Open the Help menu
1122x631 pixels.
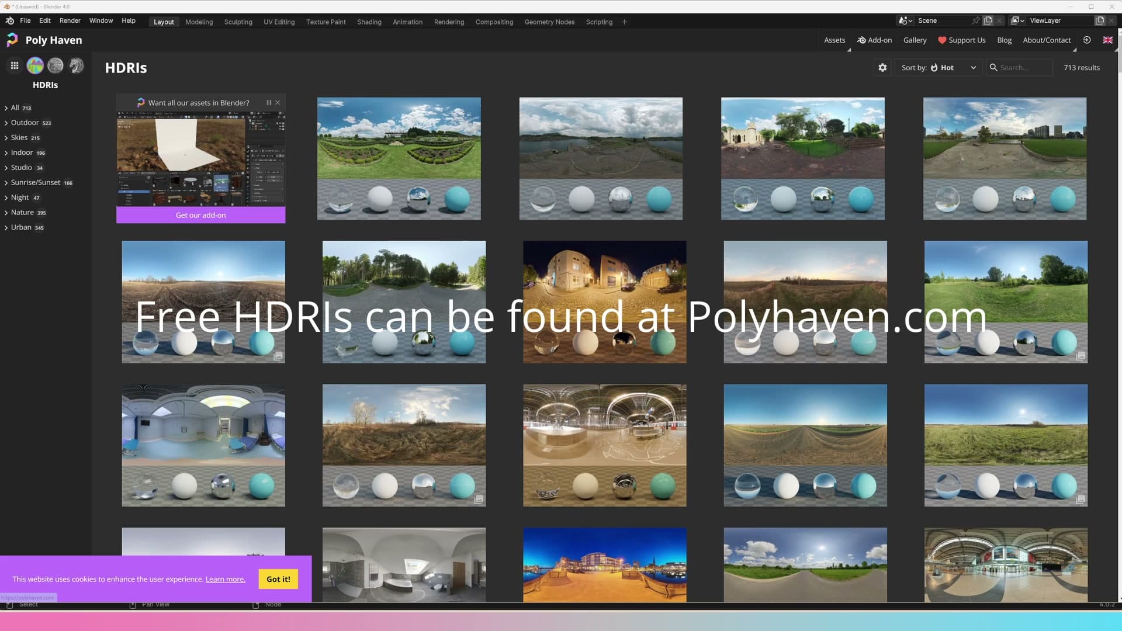pos(129,20)
